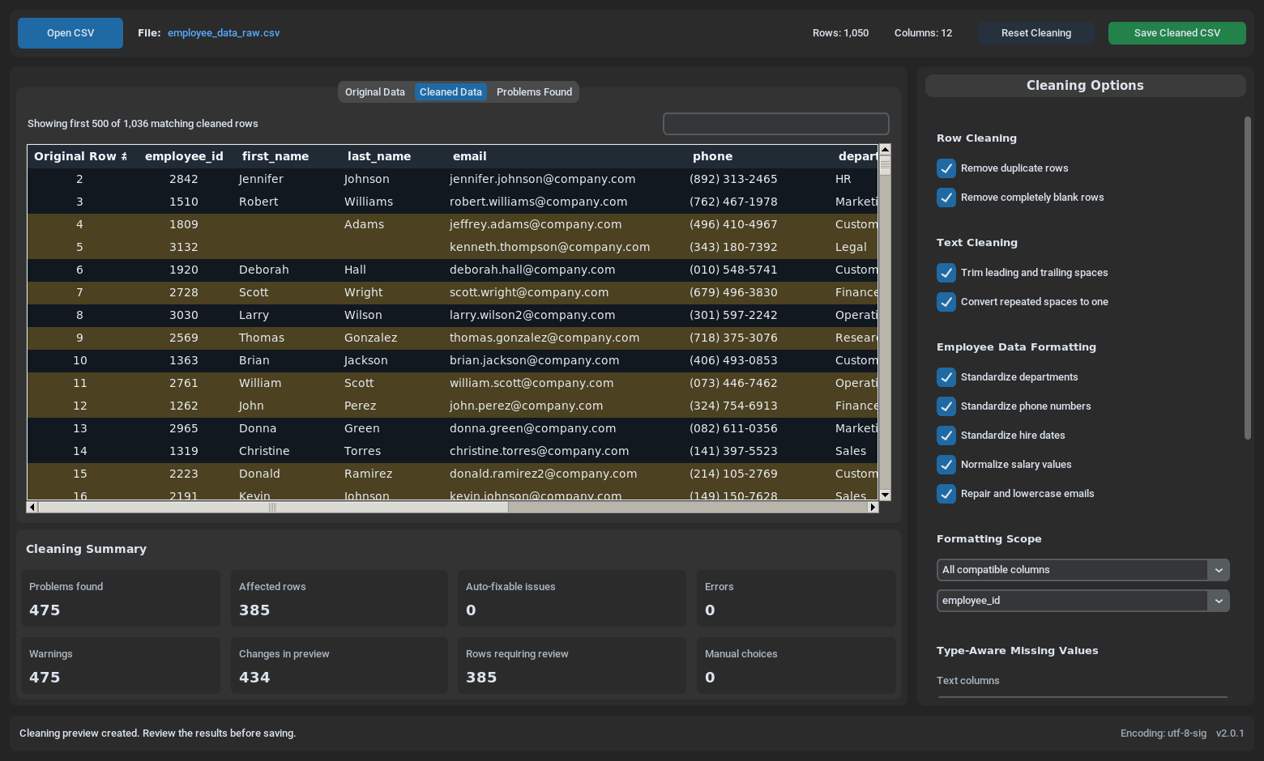Open the Problems Found tab
The width and height of the screenshot is (1264, 761).
pos(534,92)
